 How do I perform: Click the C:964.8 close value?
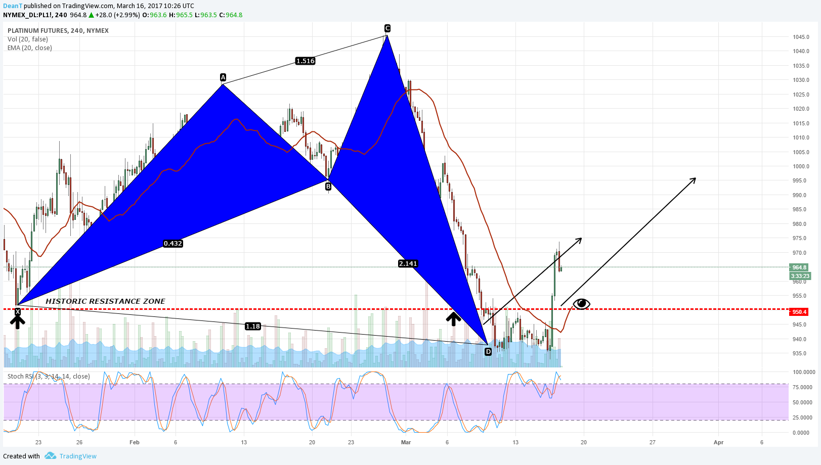(231, 15)
